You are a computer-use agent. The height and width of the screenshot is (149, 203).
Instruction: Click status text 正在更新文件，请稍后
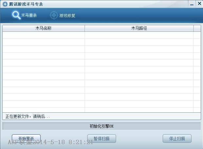click(x=28, y=117)
